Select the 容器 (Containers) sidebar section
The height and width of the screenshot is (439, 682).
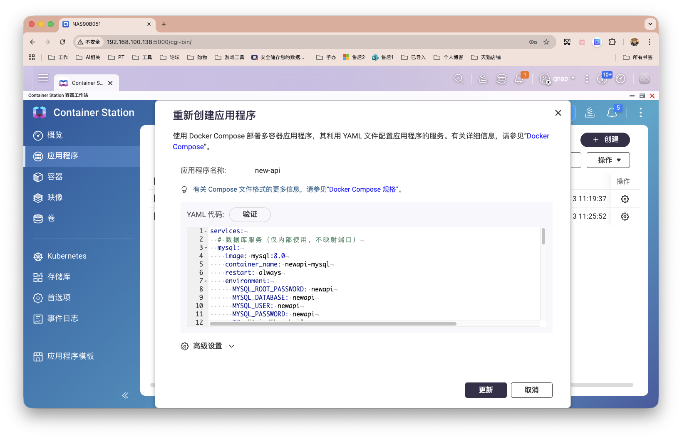coord(56,177)
